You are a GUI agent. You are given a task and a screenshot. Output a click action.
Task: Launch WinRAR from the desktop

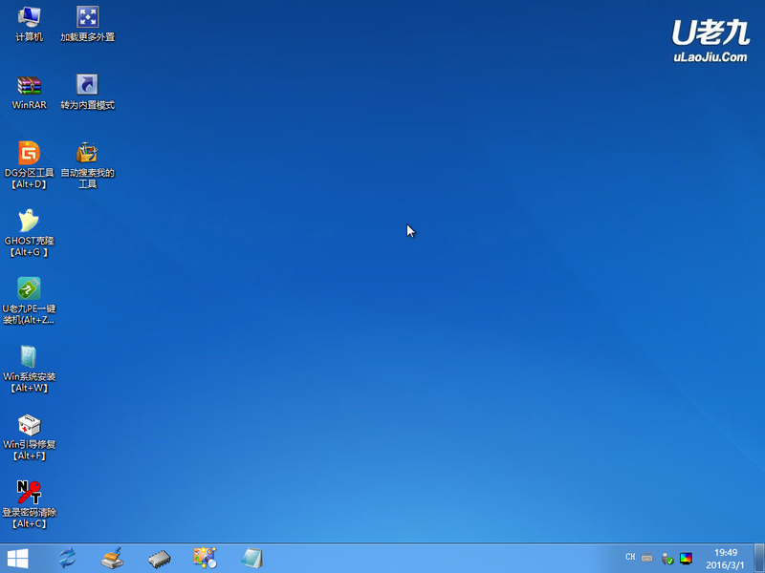[x=29, y=92]
